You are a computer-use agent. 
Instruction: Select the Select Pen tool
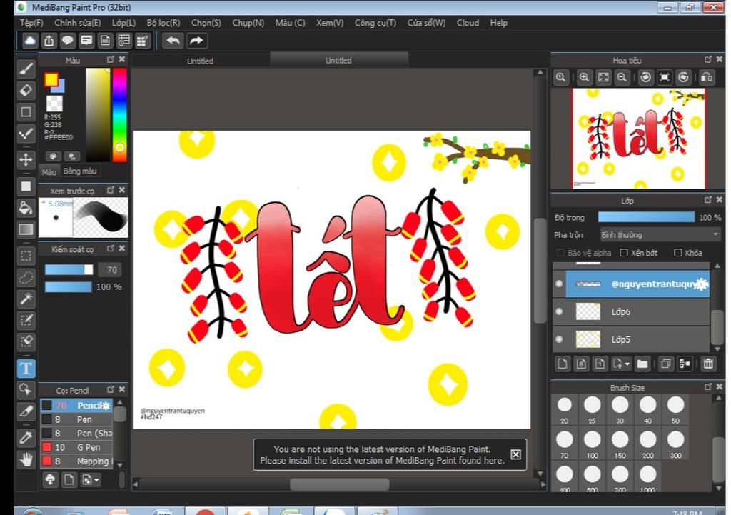coord(26,320)
